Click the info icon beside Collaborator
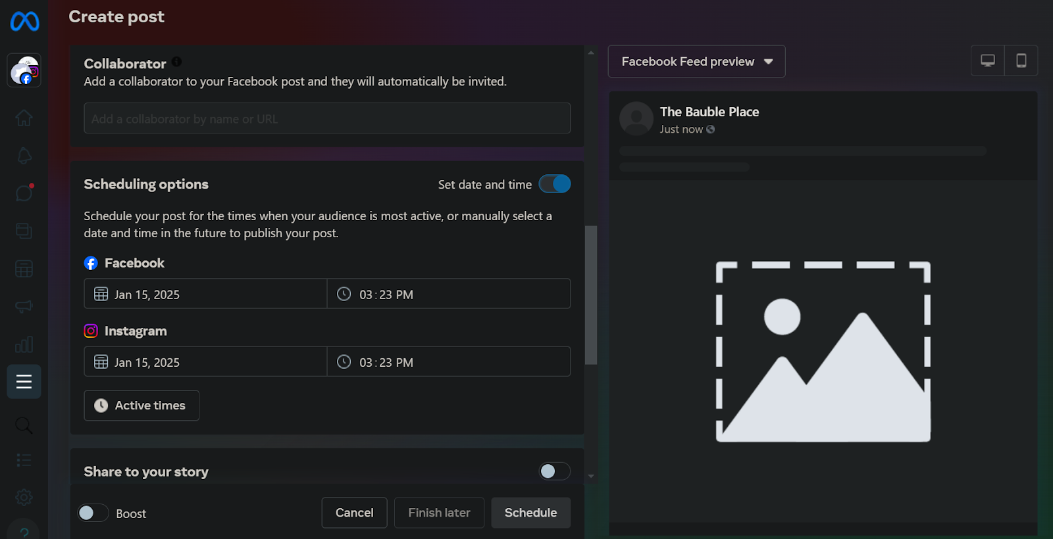 (176, 62)
